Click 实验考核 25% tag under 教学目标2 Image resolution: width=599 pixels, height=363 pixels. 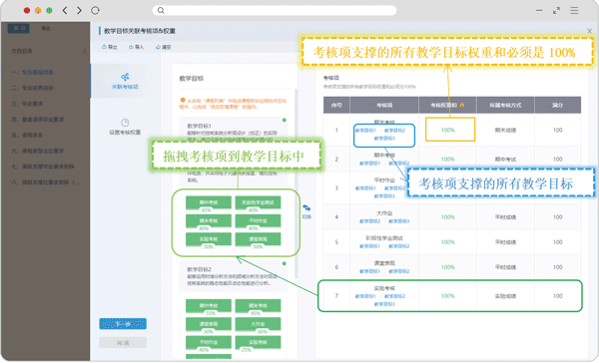(x=258, y=343)
